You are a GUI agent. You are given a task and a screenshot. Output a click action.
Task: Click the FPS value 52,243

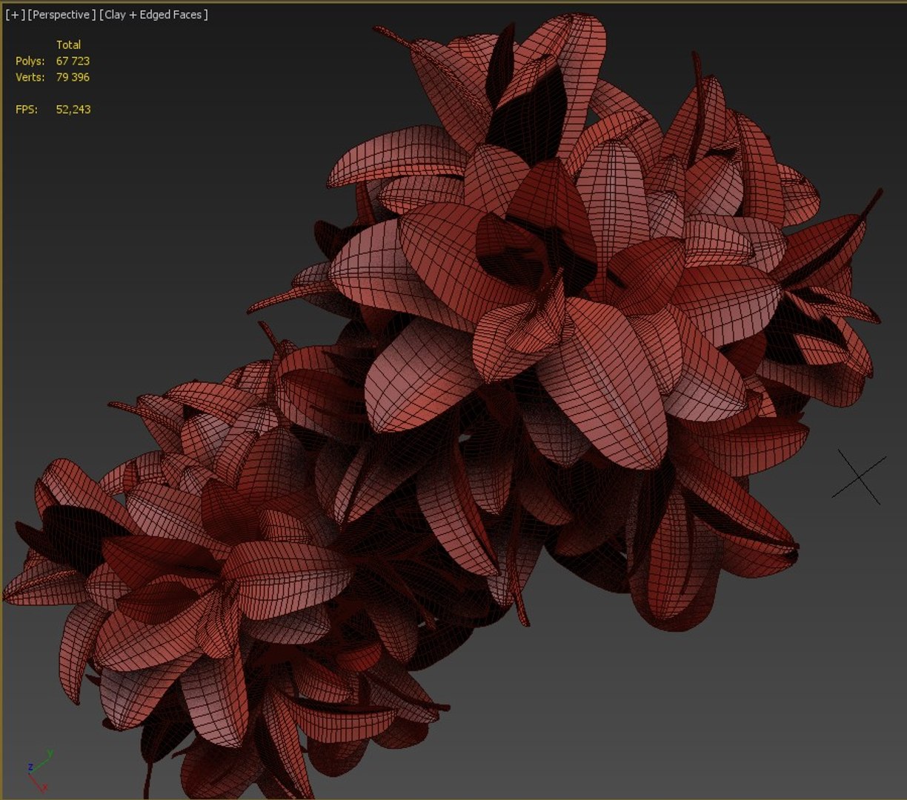coord(73,110)
